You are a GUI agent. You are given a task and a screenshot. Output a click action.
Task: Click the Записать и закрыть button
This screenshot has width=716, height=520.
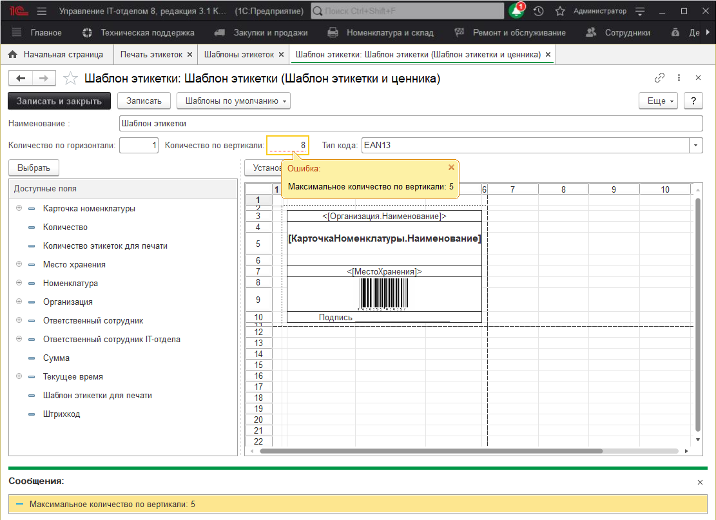point(59,101)
